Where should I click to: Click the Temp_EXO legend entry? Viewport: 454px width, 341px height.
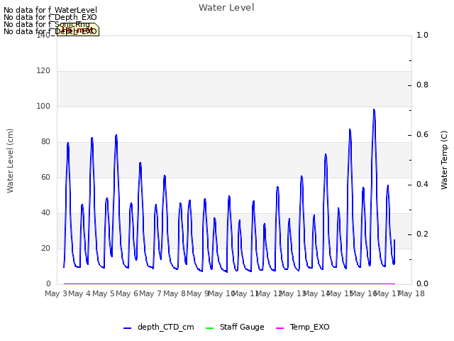click(303, 327)
